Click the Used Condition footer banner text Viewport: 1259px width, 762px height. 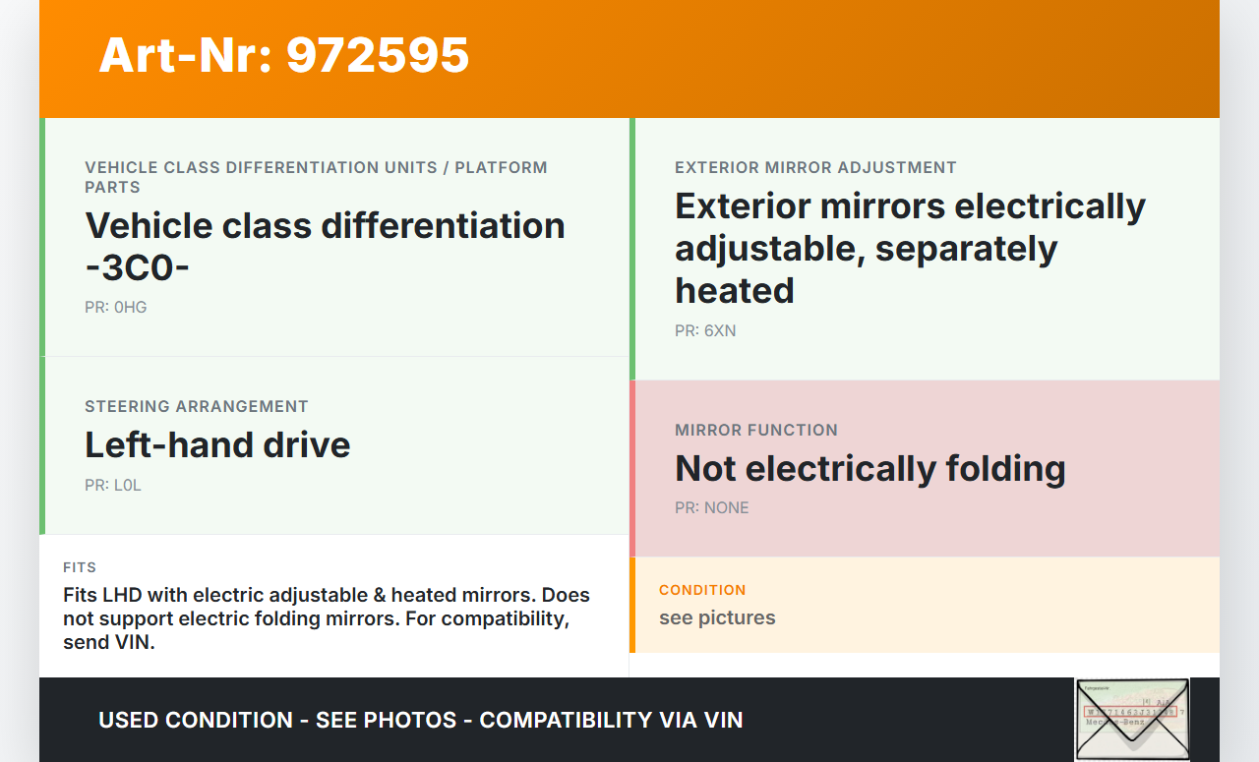click(x=420, y=720)
